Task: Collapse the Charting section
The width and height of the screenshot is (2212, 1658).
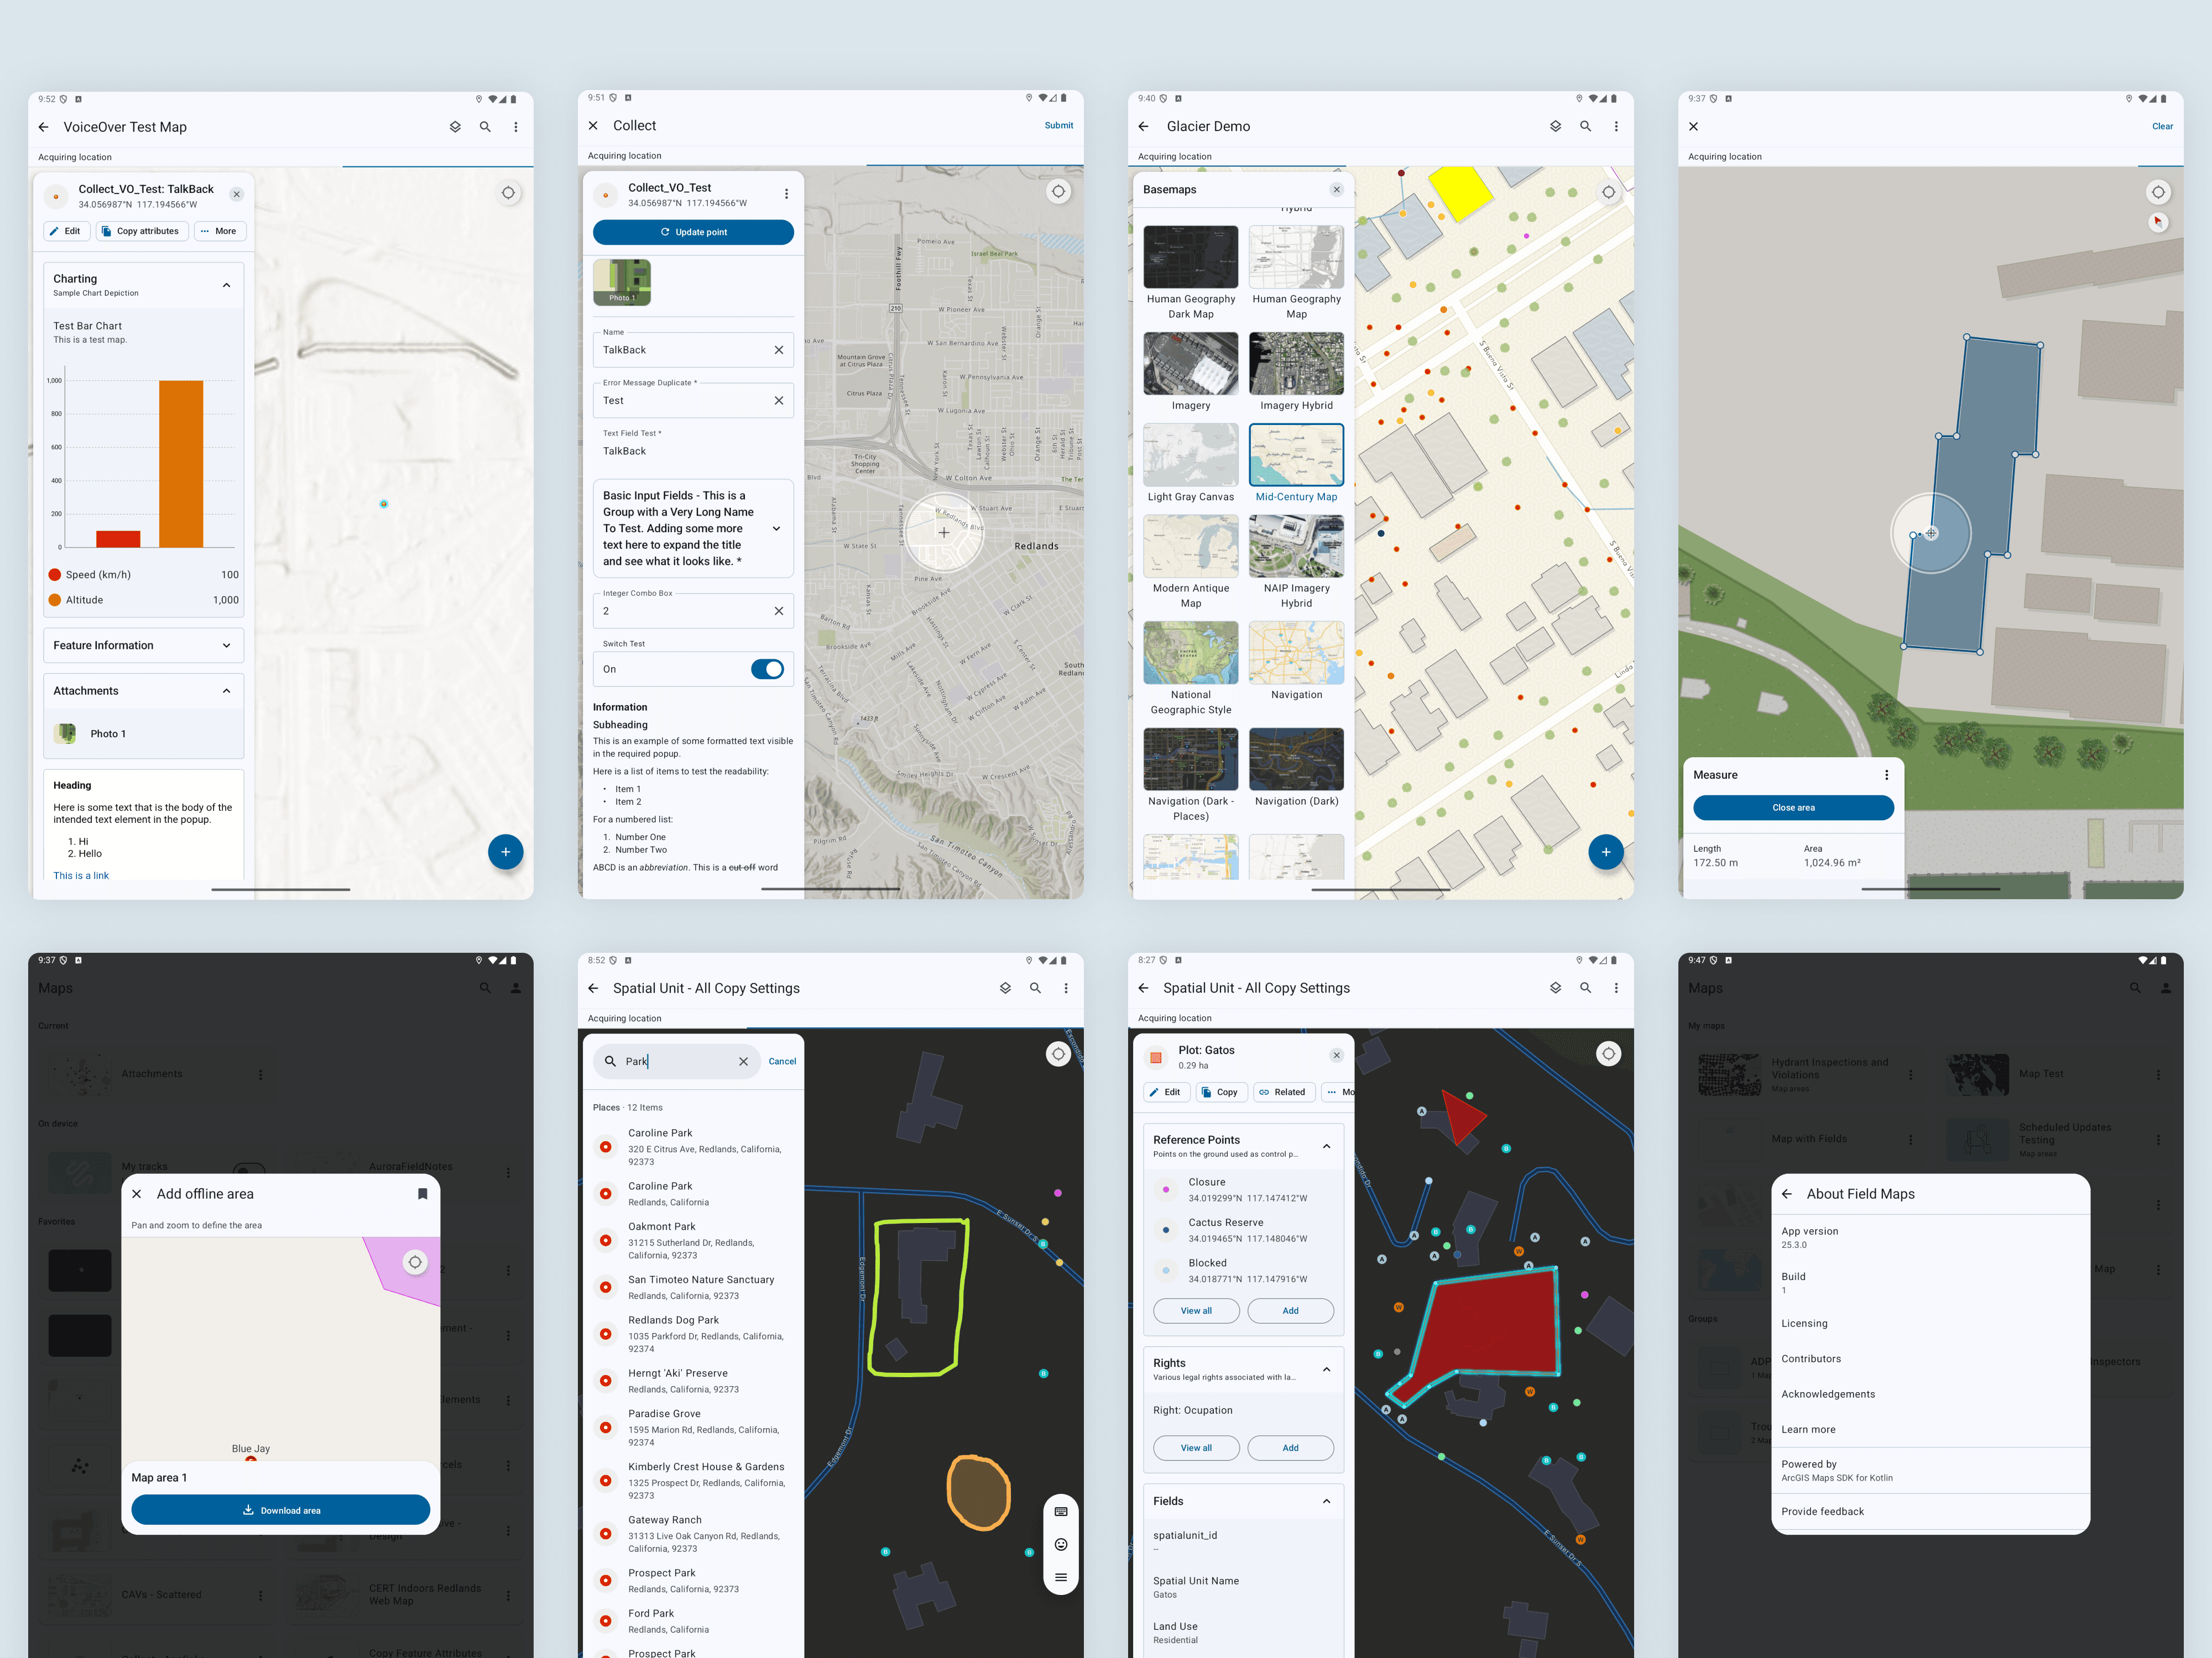Action: point(226,285)
